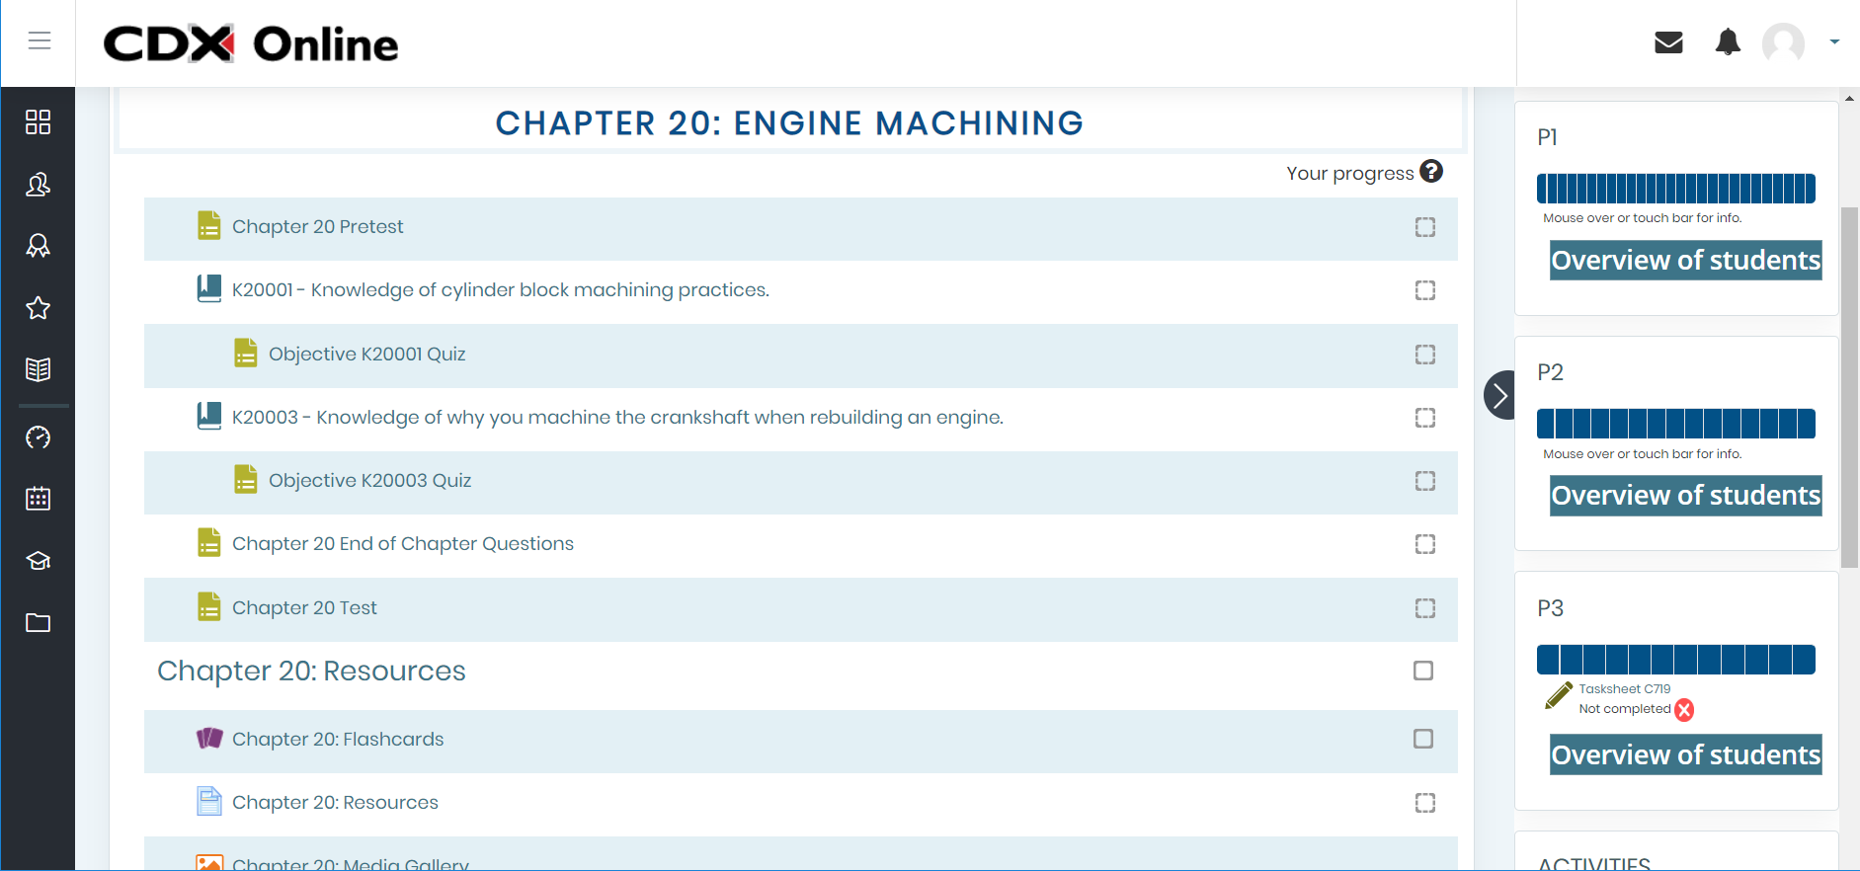The height and width of the screenshot is (871, 1860).
Task: Click the Your progress help icon
Action: [1431, 172]
